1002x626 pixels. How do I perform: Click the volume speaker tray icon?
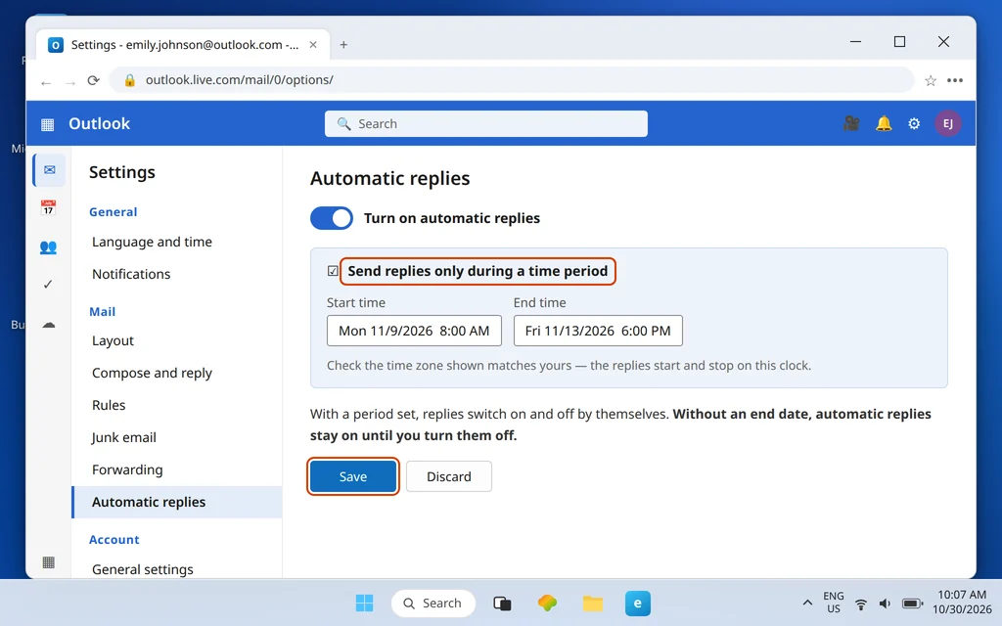click(x=885, y=604)
